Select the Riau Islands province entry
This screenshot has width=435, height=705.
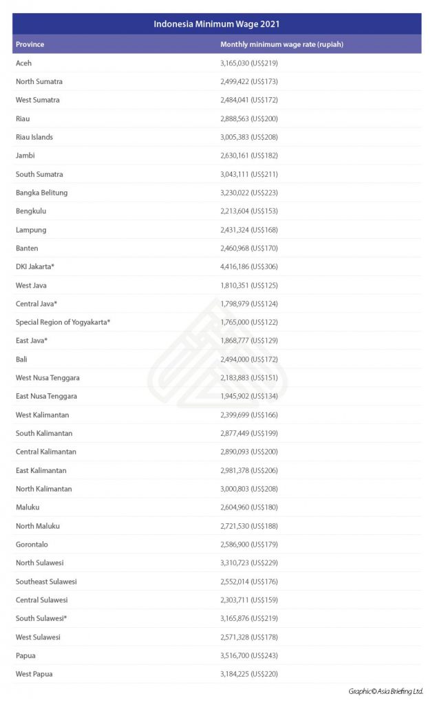(34, 137)
